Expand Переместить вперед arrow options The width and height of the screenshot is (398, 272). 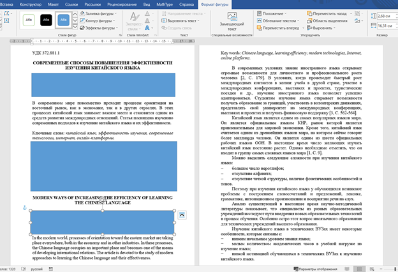(x=303, y=27)
